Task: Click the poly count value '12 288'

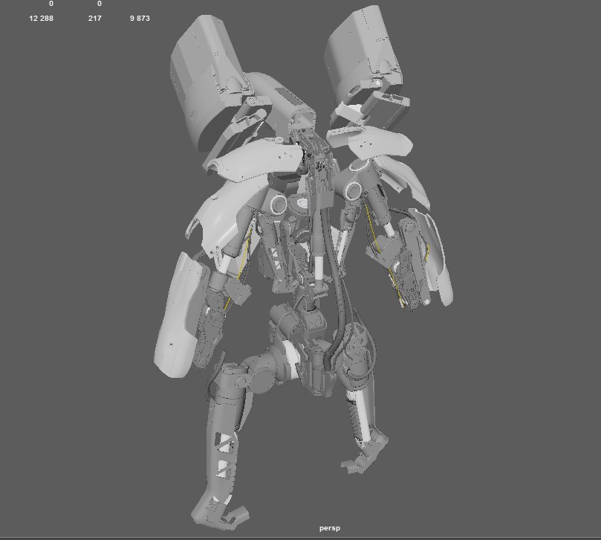Action: point(41,19)
